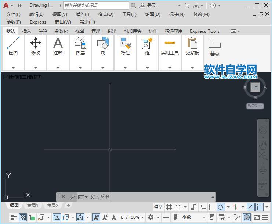
Task: Toggle transparency checkerboard icon in the status bar
Action: point(23,217)
